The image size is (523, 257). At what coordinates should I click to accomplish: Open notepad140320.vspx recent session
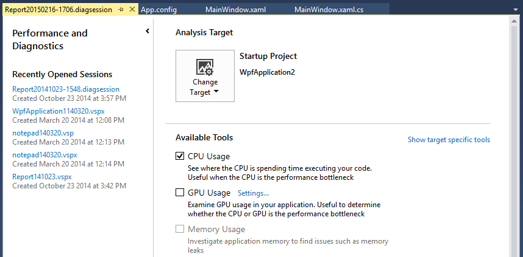point(44,155)
